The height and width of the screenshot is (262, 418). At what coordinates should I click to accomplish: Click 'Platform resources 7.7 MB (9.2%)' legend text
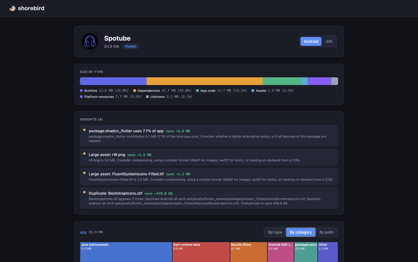pyautogui.click(x=113, y=96)
